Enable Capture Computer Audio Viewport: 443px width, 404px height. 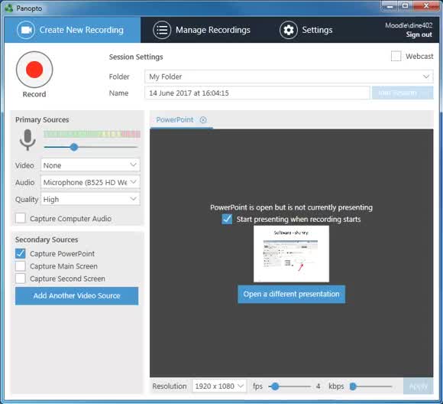click(x=21, y=218)
